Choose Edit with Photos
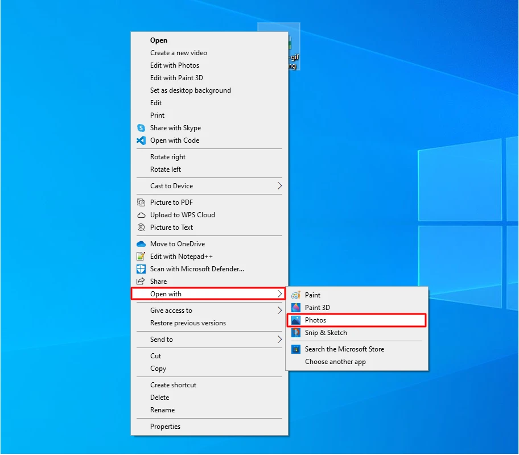 click(209, 65)
